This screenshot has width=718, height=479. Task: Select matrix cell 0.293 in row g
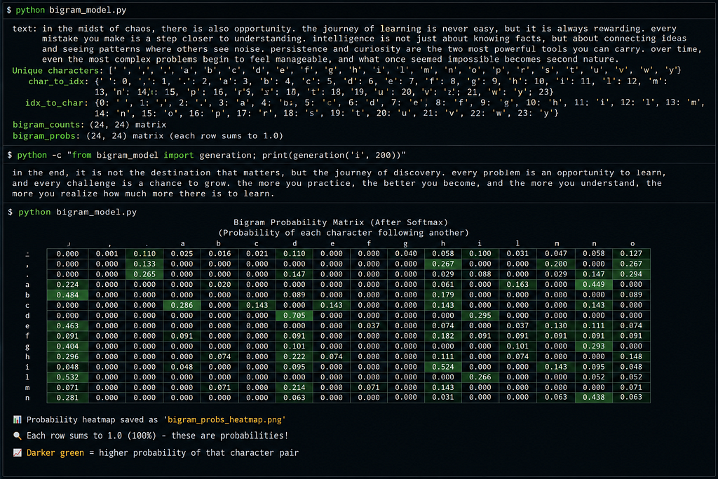594,346
